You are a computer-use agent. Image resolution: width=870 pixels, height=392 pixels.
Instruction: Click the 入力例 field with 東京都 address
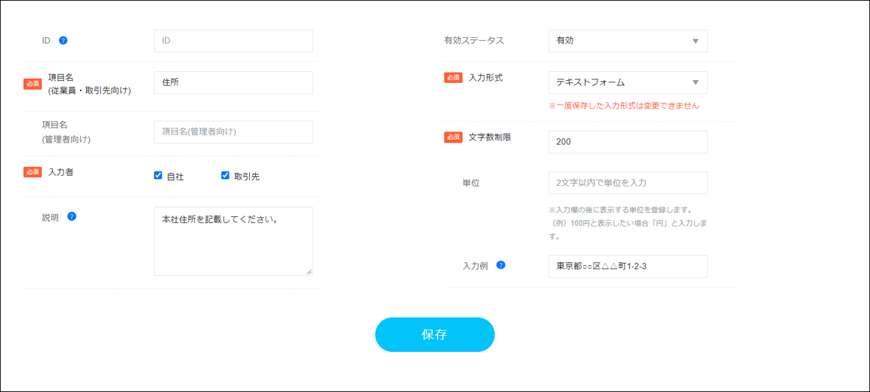(627, 267)
